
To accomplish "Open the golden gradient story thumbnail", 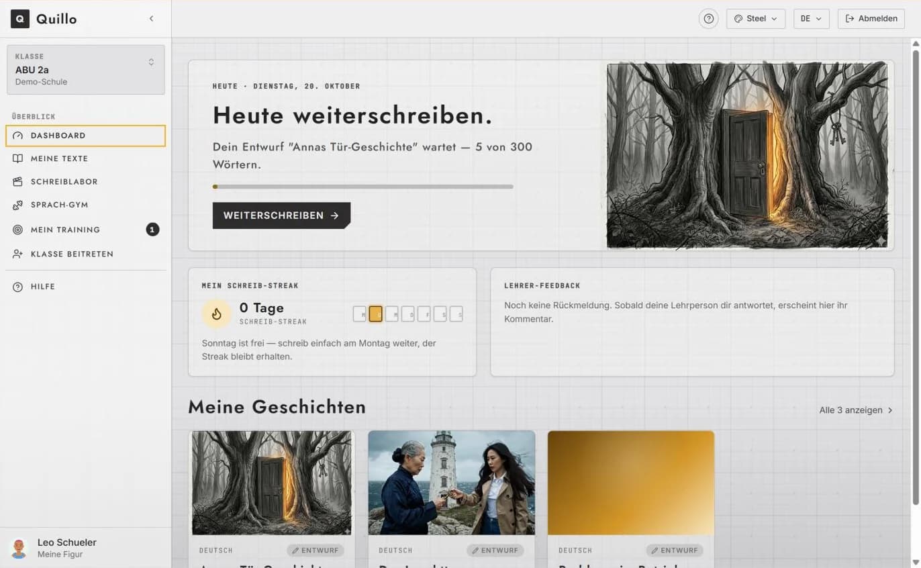I will pos(631,483).
